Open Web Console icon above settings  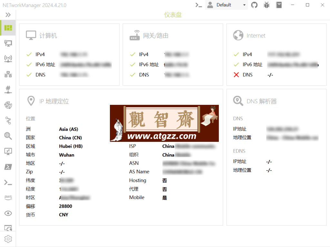pyautogui.click(x=8, y=228)
